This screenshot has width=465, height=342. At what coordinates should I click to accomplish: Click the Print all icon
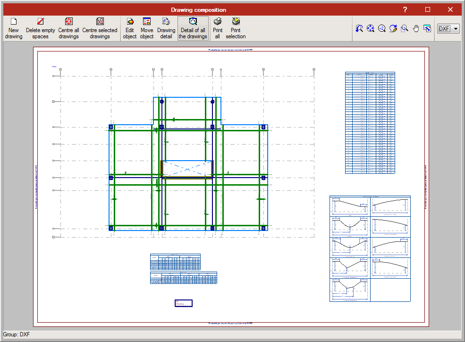tap(218, 28)
